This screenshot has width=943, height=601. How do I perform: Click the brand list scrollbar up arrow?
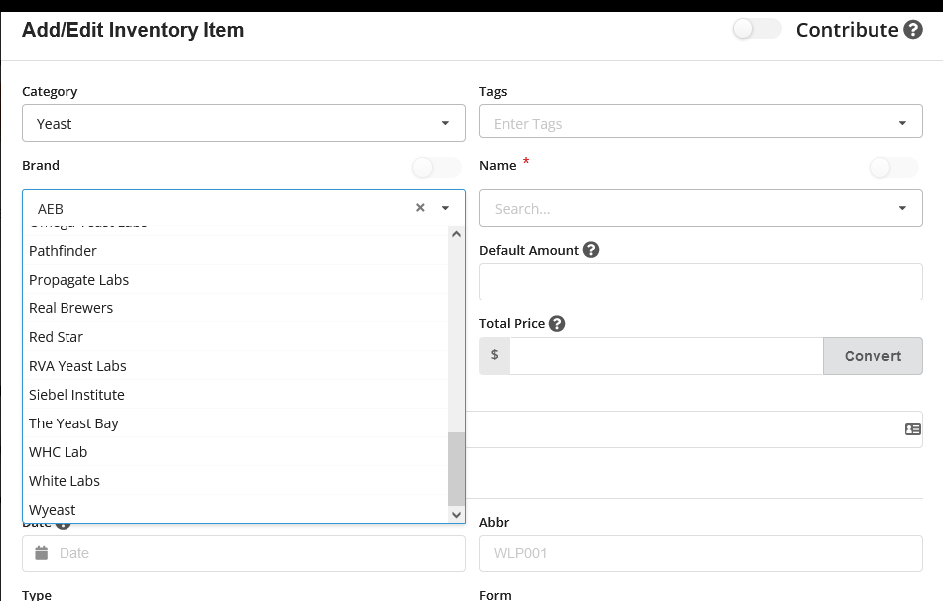click(x=457, y=234)
